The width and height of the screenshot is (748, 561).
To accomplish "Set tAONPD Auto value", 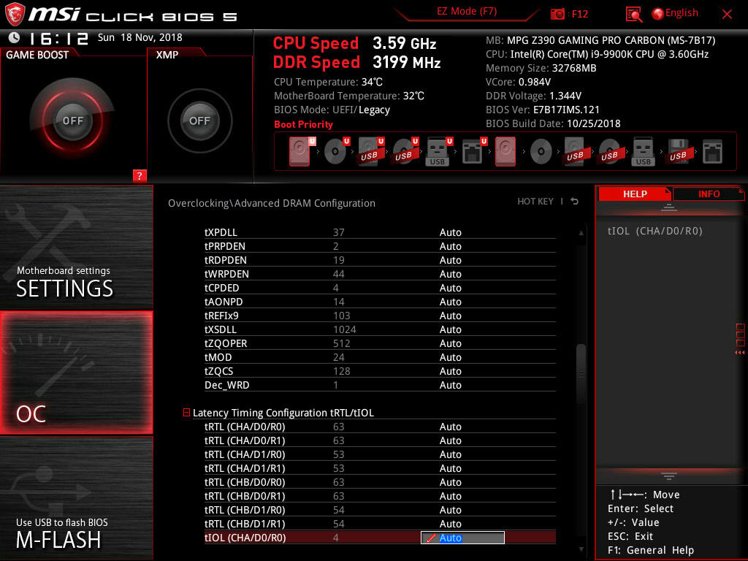I will (450, 302).
